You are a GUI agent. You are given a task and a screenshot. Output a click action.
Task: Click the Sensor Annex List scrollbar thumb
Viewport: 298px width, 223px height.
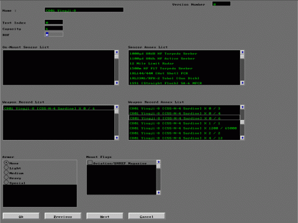[242, 56]
